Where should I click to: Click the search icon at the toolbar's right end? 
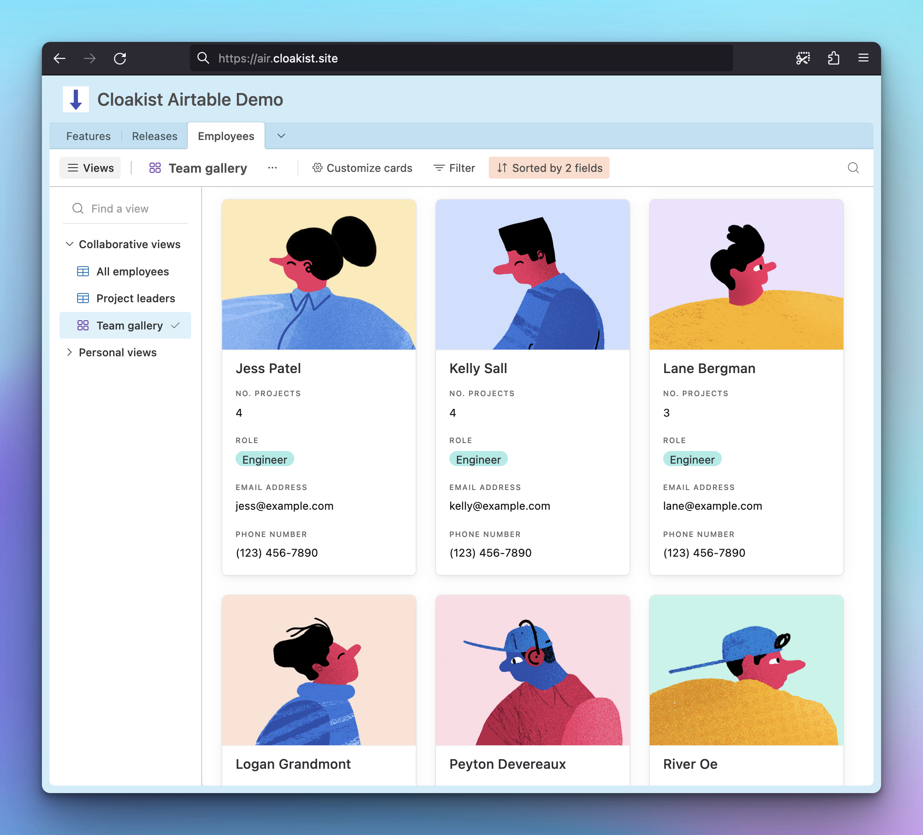pyautogui.click(x=853, y=168)
